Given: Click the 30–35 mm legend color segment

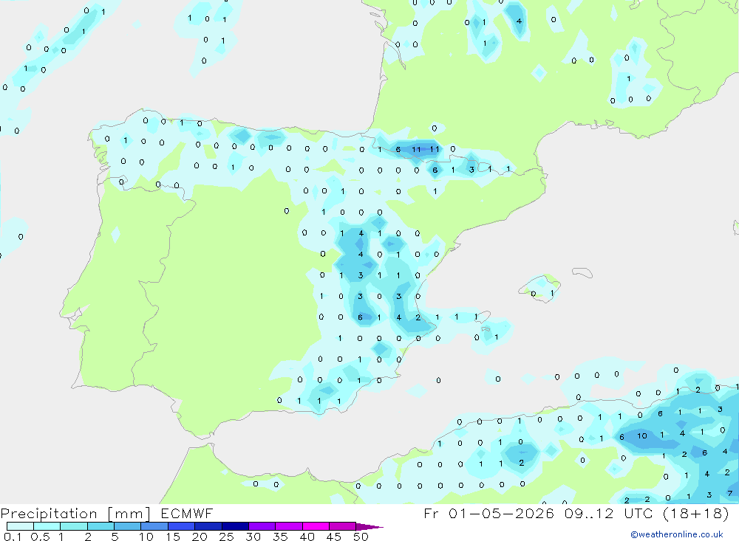Looking at the screenshot, I should [262, 526].
